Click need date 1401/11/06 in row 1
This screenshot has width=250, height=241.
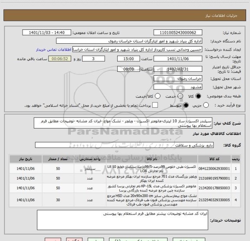26,169
